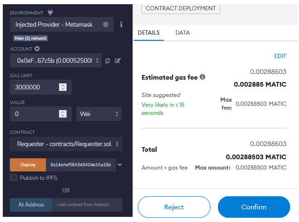
Task: Open the Injected Provider - Metamask environment dropdown
Action: click(62, 24)
